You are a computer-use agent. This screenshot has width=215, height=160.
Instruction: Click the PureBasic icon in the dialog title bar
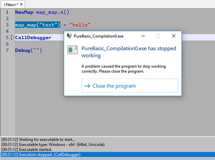tap(69, 36)
